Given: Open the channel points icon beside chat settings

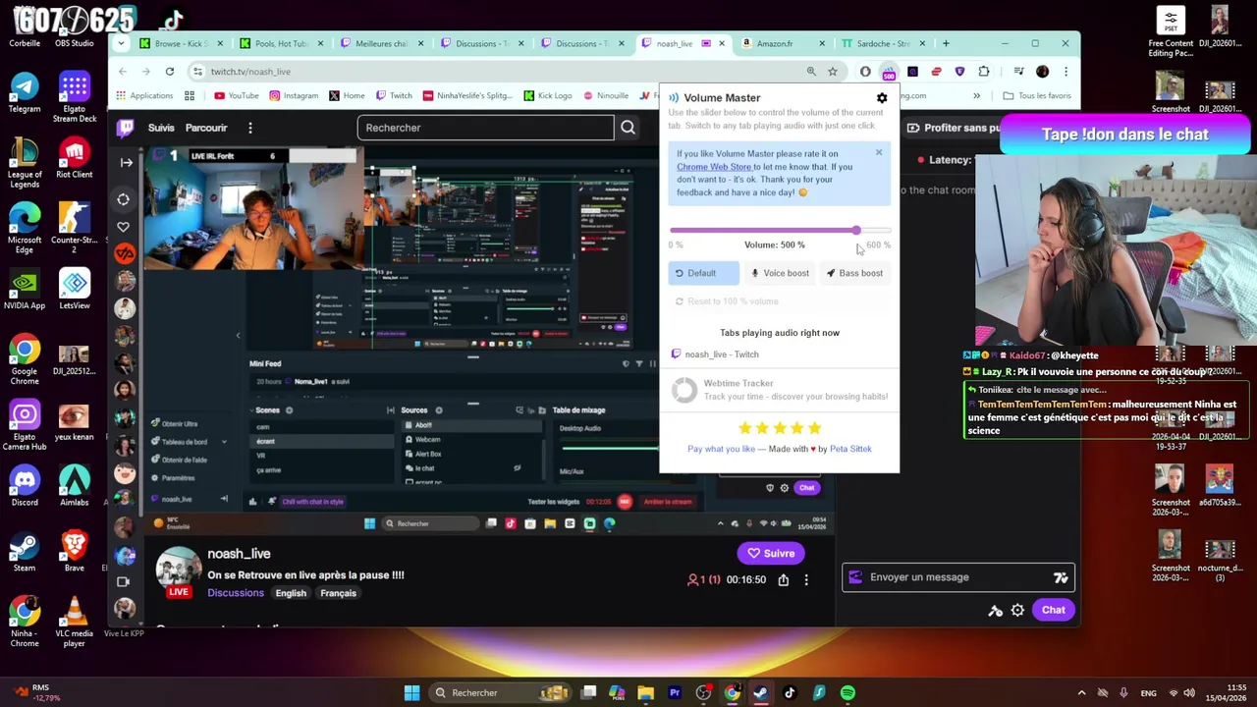Looking at the screenshot, I should tap(995, 611).
